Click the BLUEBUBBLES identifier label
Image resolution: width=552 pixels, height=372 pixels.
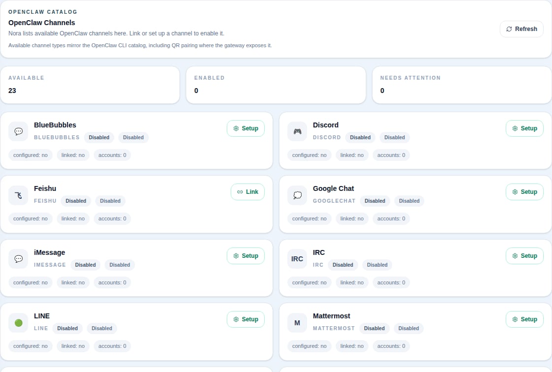click(57, 137)
